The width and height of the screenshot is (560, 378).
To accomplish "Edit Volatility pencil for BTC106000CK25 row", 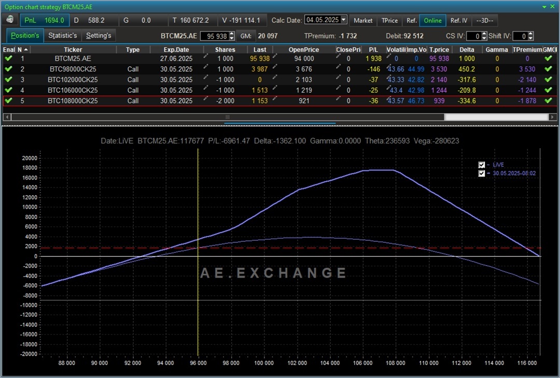I will point(389,88).
